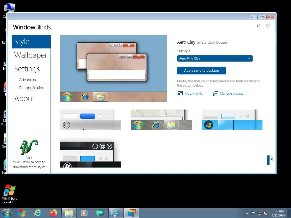The image size is (291, 218).
Task: Click the Manage presets link text
Action: (x=231, y=93)
